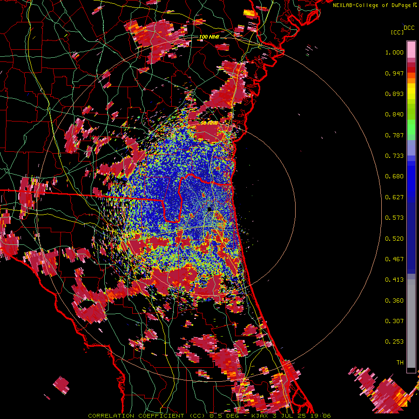The height and width of the screenshot is (419, 419).
Task: Click the 1.000 scale value
Action: pos(394,52)
